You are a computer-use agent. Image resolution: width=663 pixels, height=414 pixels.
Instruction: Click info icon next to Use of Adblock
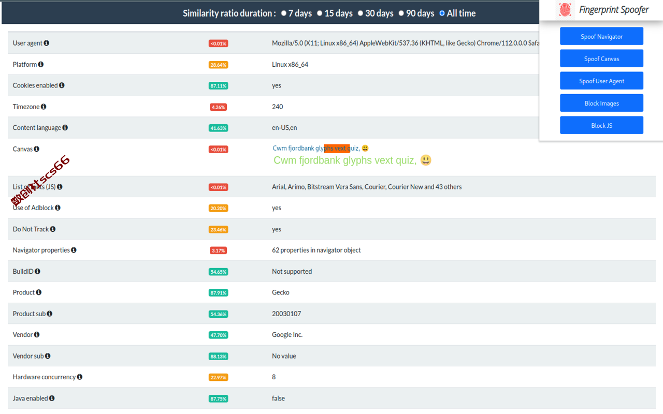click(x=57, y=208)
